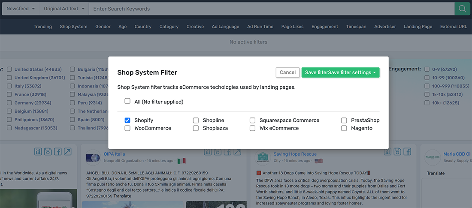Focus the Enter Search Keywords field
472x208 pixels.
coord(272,9)
